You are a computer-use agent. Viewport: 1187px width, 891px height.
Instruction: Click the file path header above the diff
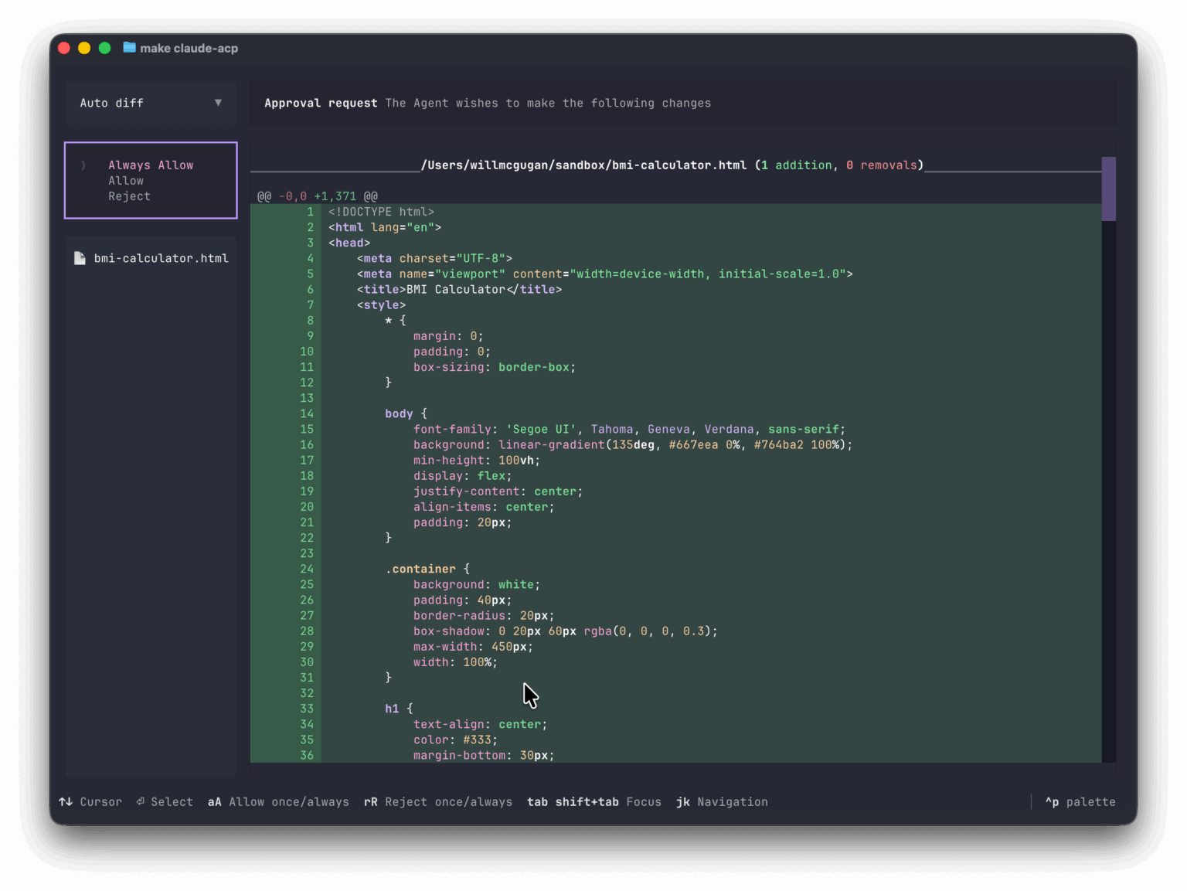672,165
